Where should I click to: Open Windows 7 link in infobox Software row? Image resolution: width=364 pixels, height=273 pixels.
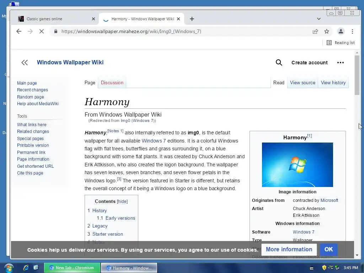304,232
